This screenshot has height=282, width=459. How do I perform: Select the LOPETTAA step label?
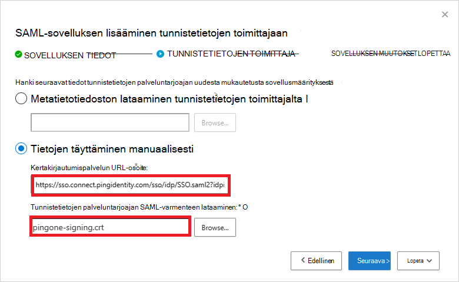[434, 54]
